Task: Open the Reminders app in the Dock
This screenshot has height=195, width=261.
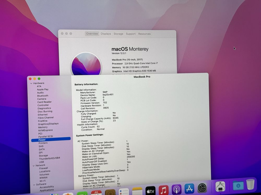Action: 124,192
